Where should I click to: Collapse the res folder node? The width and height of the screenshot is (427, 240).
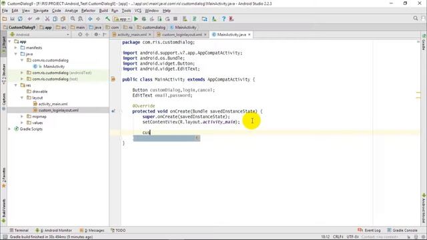[x=16, y=85]
